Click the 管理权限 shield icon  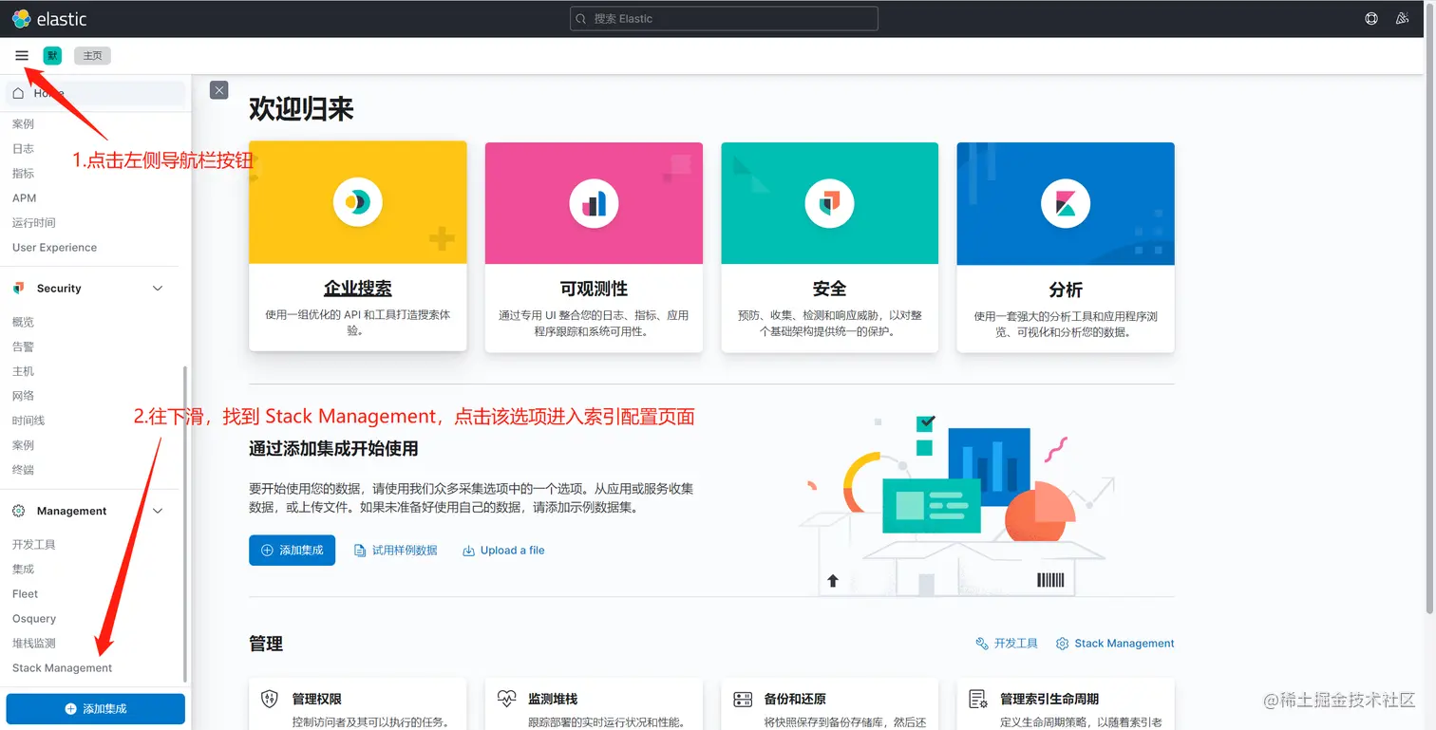270,699
